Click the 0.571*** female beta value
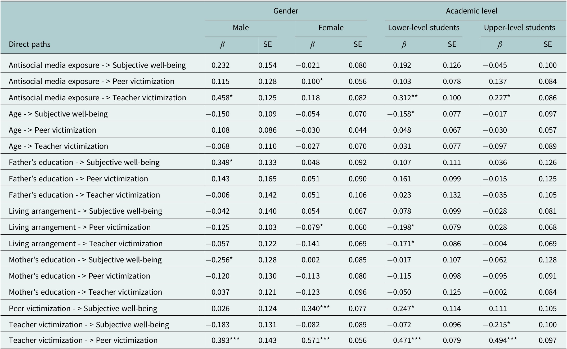567x349 pixels. point(316,340)
